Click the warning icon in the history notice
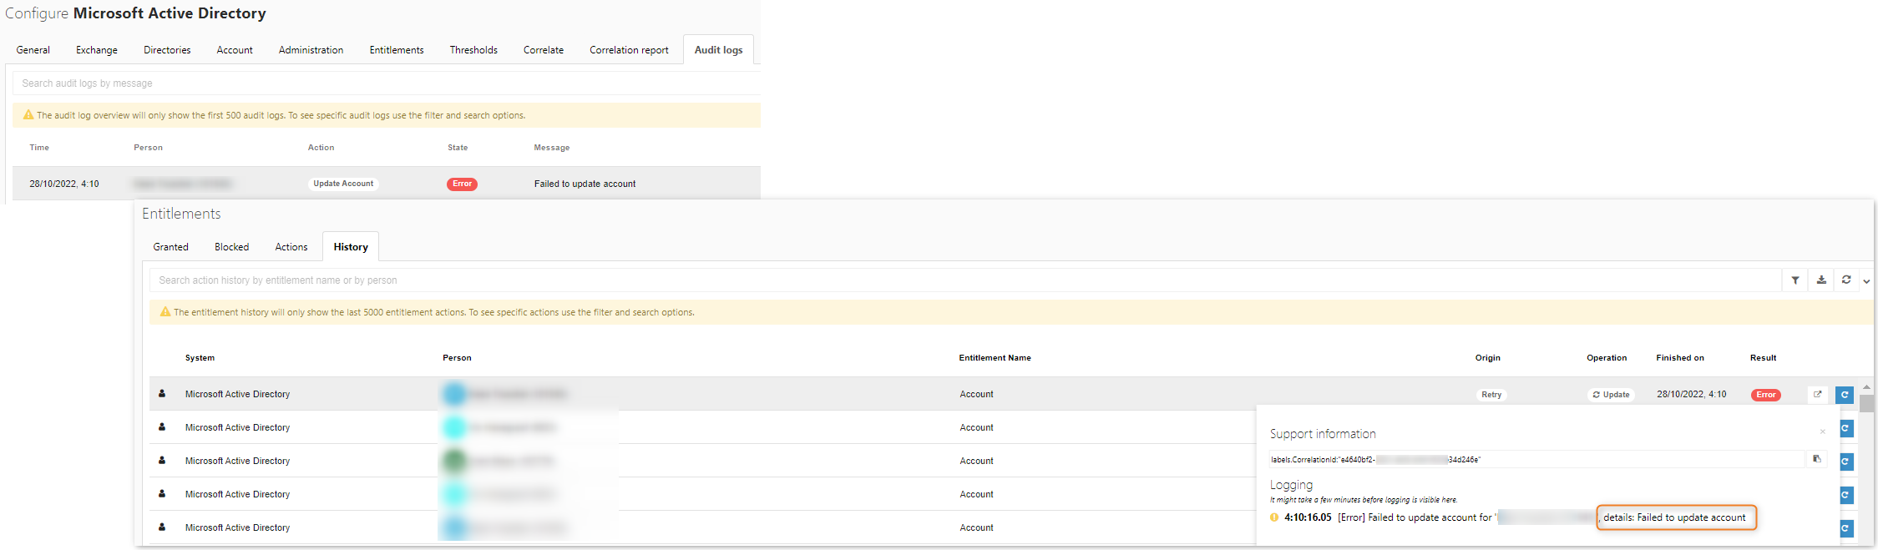 click(x=165, y=312)
